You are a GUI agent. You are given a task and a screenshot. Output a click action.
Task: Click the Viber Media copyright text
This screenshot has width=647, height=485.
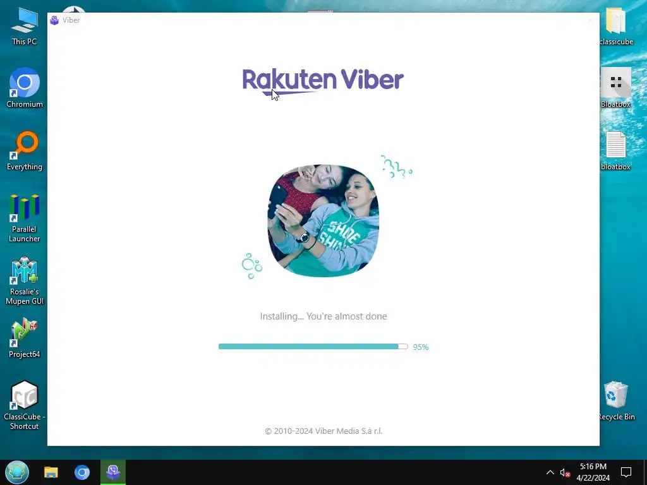pyautogui.click(x=323, y=431)
